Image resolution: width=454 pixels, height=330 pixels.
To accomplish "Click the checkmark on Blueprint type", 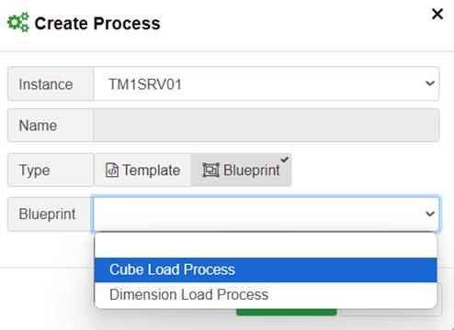I will click(285, 159).
